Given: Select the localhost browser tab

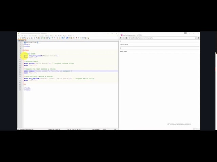Looking at the screenshot, I should click(129, 35).
